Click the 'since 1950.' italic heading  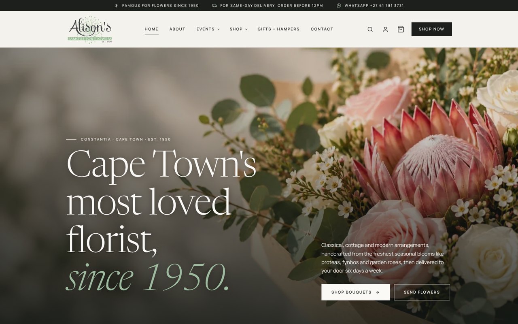[x=148, y=277]
